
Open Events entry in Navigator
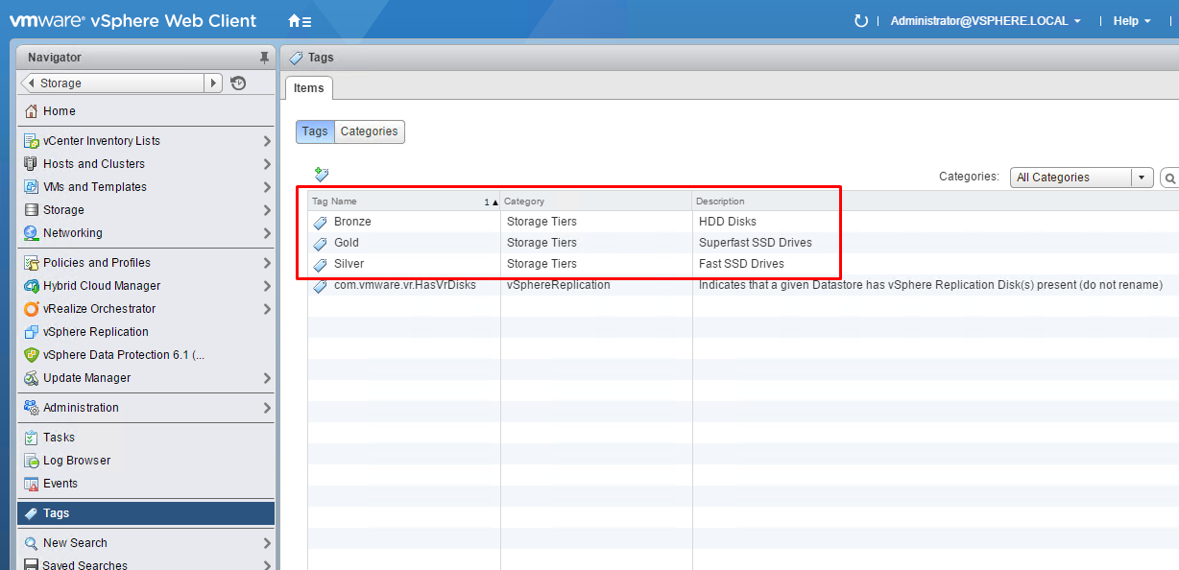[x=146, y=484]
